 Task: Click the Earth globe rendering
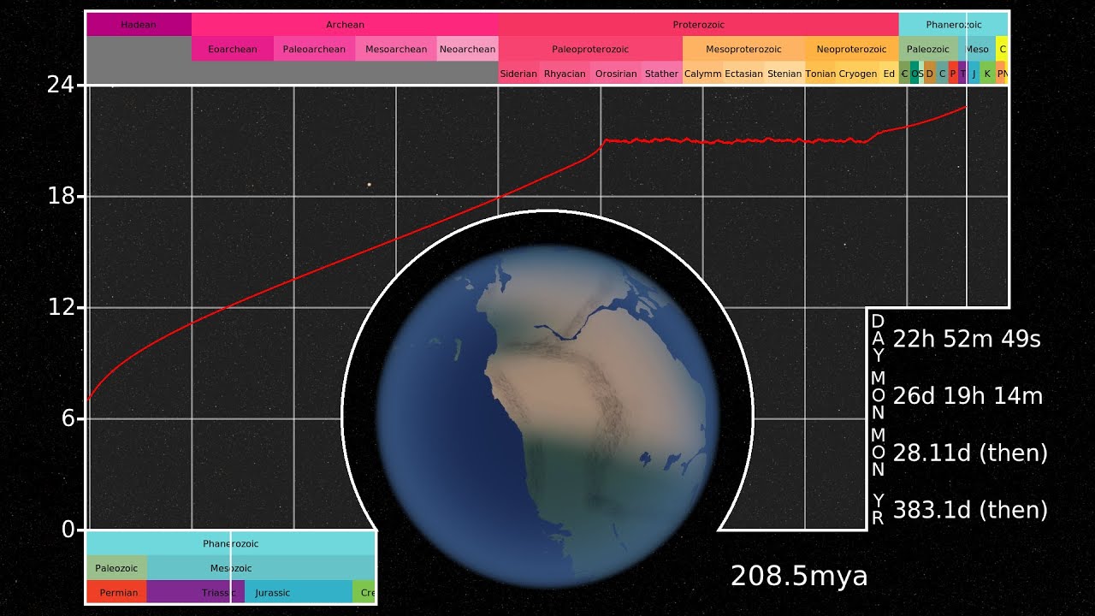[547, 415]
